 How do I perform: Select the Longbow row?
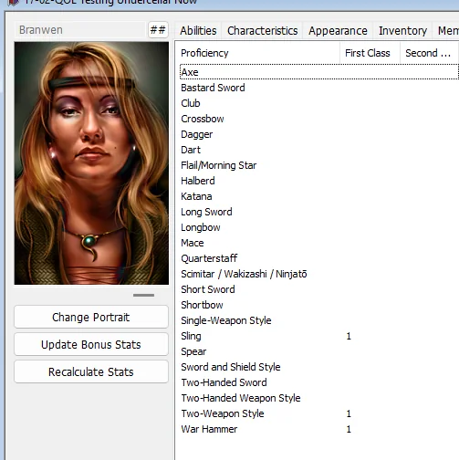click(x=318, y=227)
